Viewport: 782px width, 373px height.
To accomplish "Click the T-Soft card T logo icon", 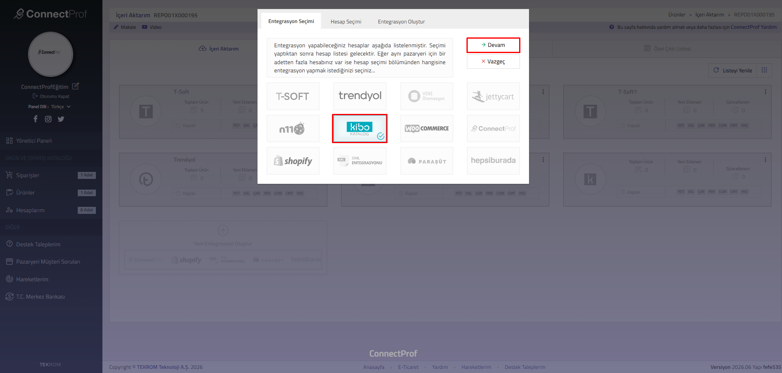I will pos(146,111).
